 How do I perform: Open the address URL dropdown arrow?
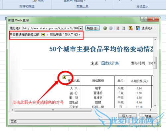pos(81,29)
